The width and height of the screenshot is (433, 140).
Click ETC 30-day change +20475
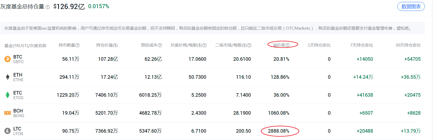coord(412,95)
